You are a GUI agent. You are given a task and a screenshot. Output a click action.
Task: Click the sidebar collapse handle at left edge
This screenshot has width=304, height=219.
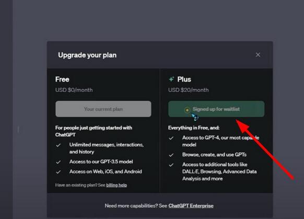[18, 130]
